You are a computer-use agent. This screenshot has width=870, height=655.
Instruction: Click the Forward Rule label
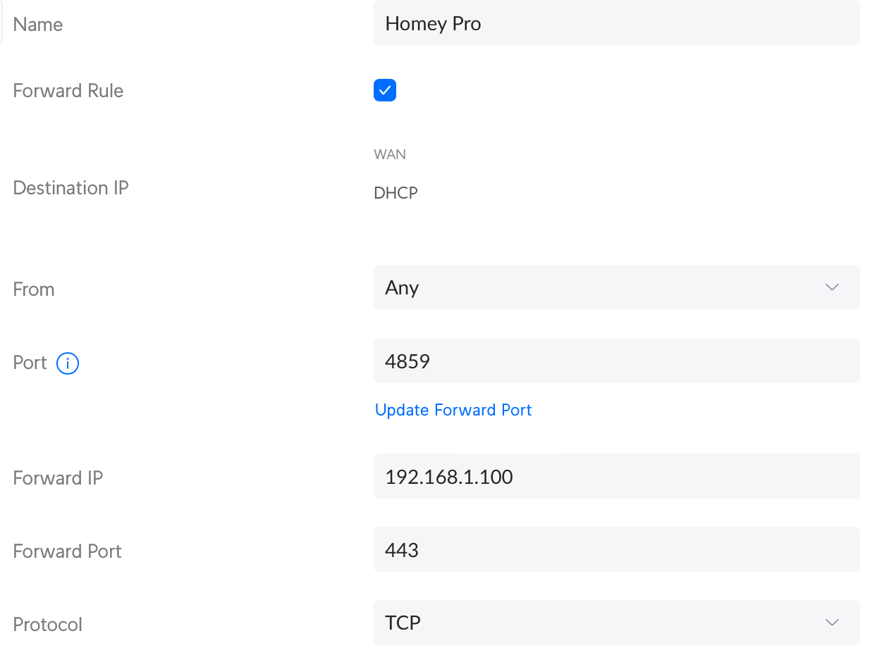point(68,91)
